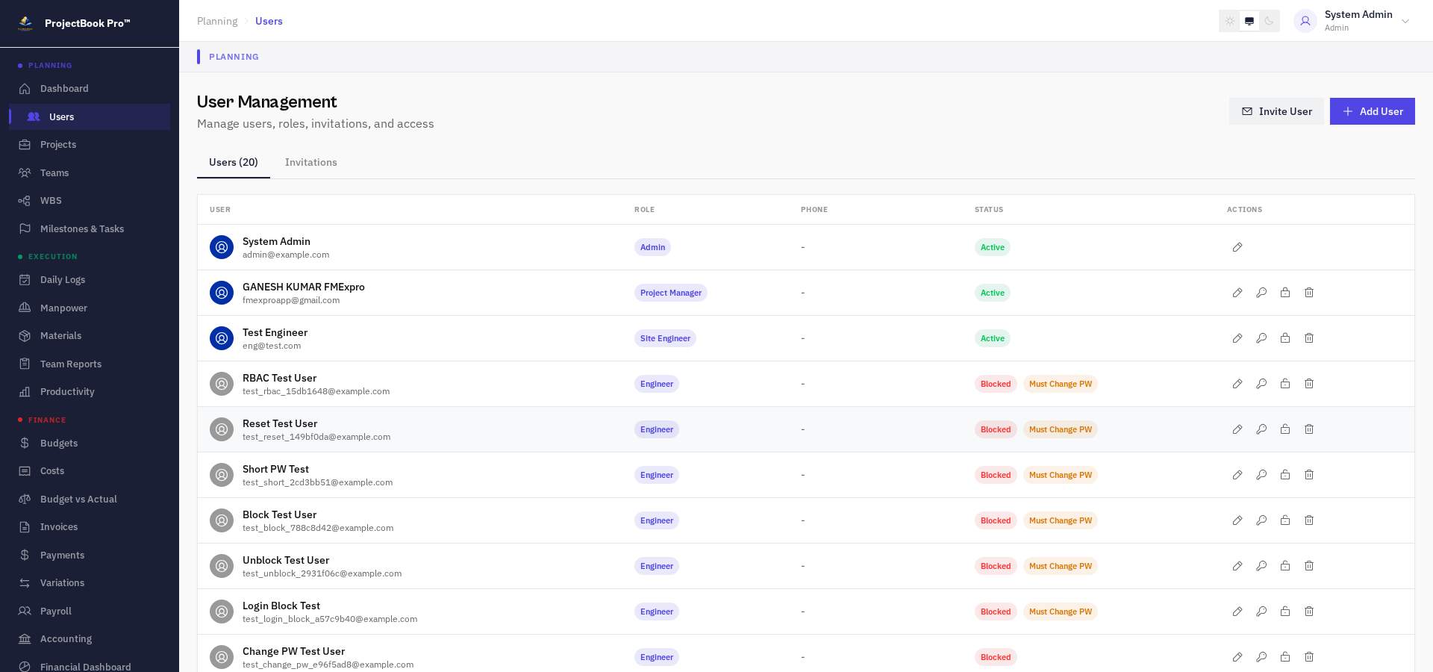
Task: Open Budget vs Actual page
Action: tap(90, 500)
